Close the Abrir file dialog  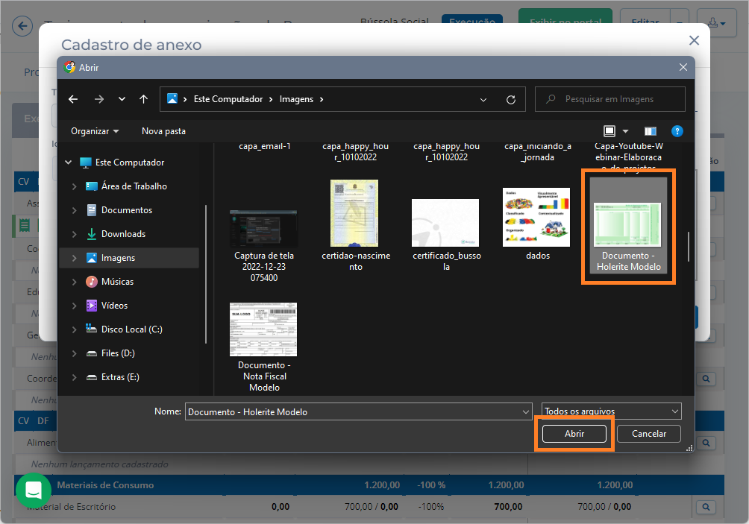pos(683,67)
